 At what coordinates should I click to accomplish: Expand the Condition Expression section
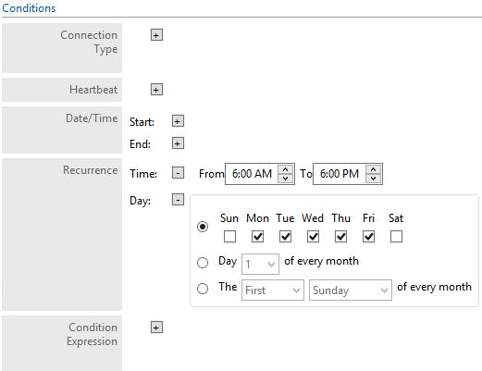(x=156, y=328)
